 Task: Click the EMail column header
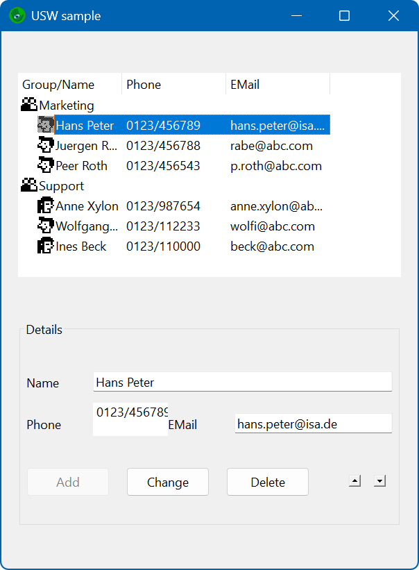click(277, 84)
